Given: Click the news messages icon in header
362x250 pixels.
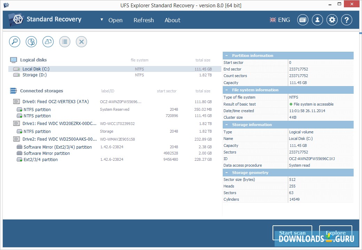Looking at the screenshot, I should [302, 20].
